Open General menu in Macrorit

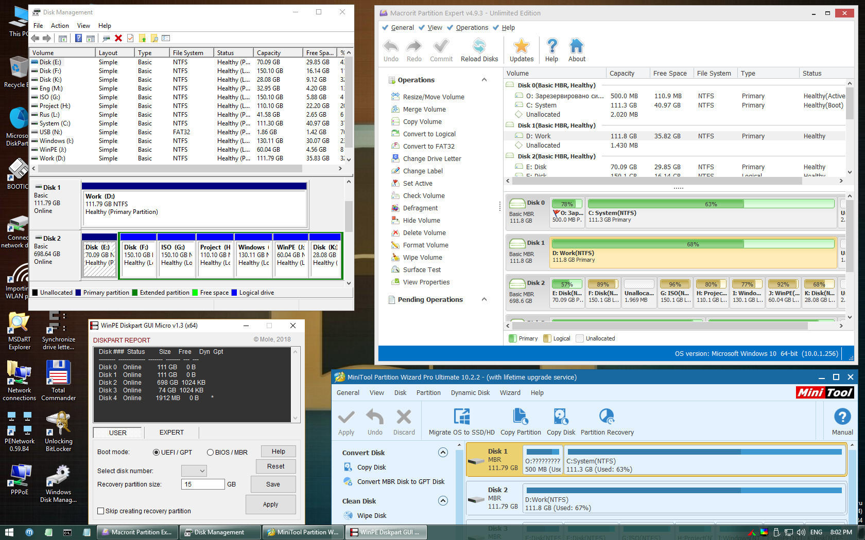click(402, 28)
